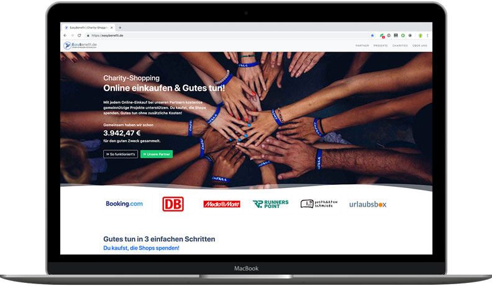Viewport: 492px width, 286px height.
Task: Close the EasyBenefit browser tab
Action: point(111,27)
